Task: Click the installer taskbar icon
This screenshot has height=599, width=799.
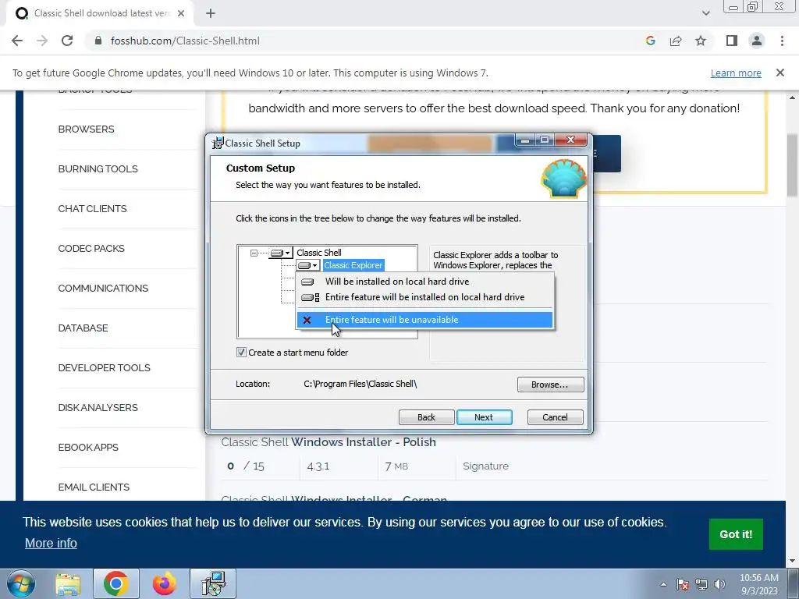Action: click(213, 583)
